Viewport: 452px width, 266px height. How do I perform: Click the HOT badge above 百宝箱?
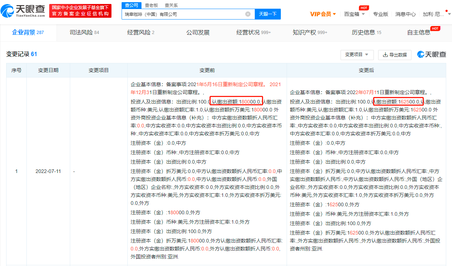tap(364, 8)
